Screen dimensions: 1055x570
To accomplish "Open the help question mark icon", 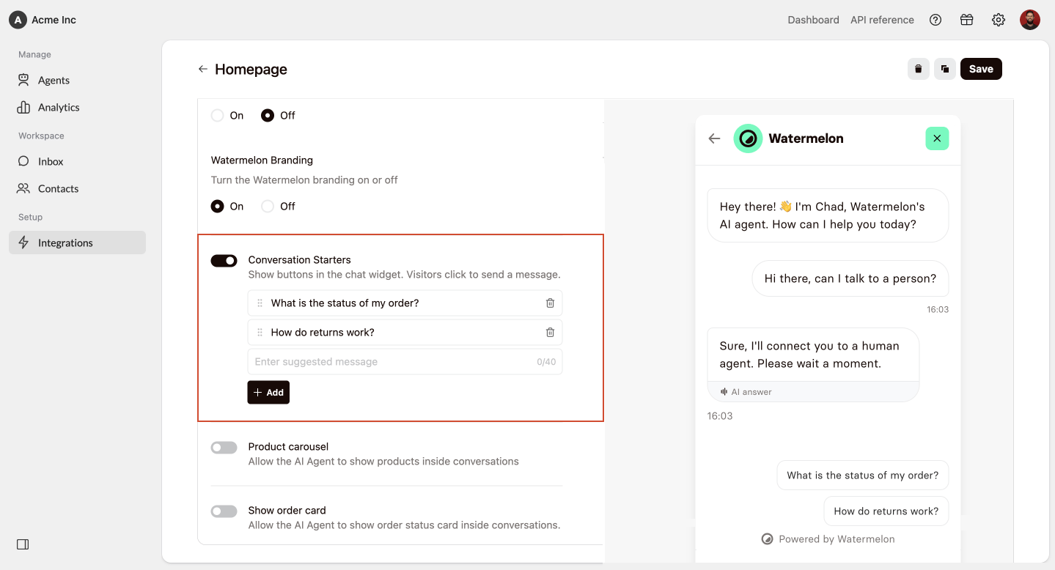I will point(935,20).
